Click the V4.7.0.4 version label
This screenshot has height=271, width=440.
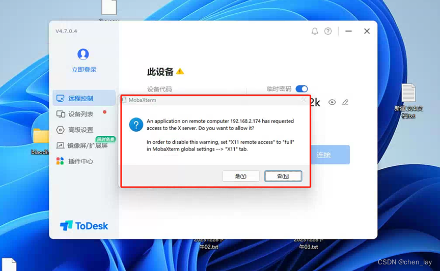coord(66,31)
